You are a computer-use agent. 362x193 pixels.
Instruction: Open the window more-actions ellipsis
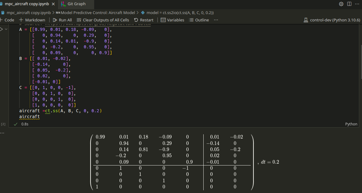coord(356,4)
